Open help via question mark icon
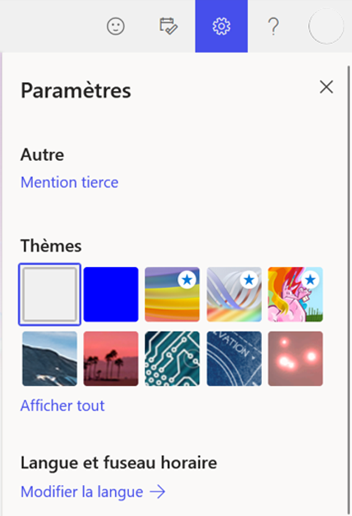Viewport: 352px width, 516px height. [x=273, y=26]
